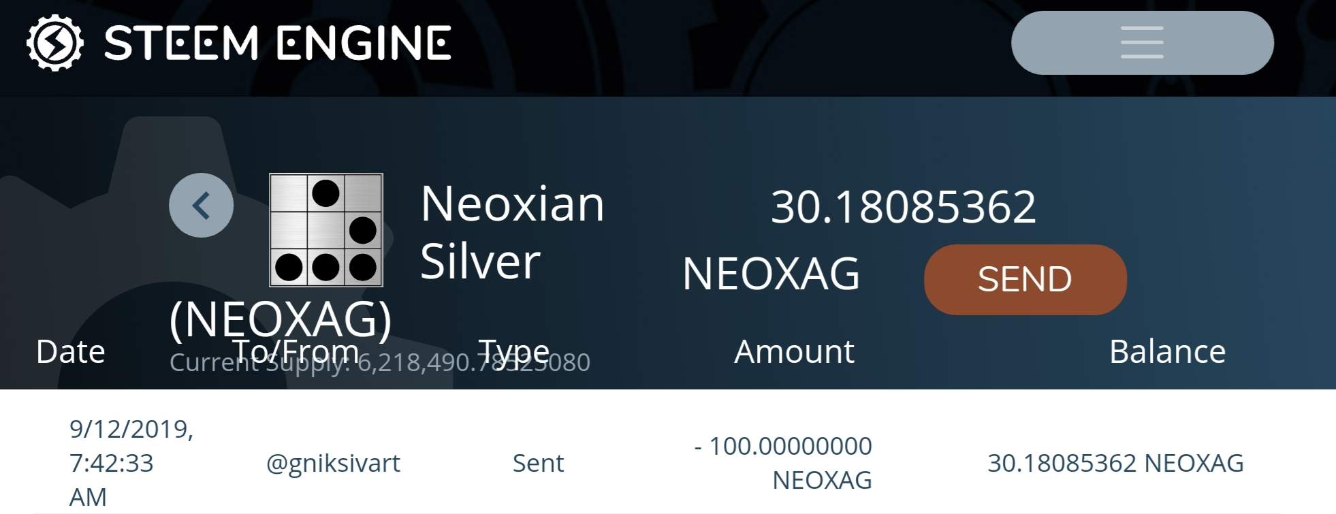Open the @gniksivart account link

click(x=333, y=463)
